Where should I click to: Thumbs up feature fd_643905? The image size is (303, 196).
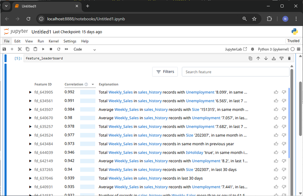pos(276,92)
